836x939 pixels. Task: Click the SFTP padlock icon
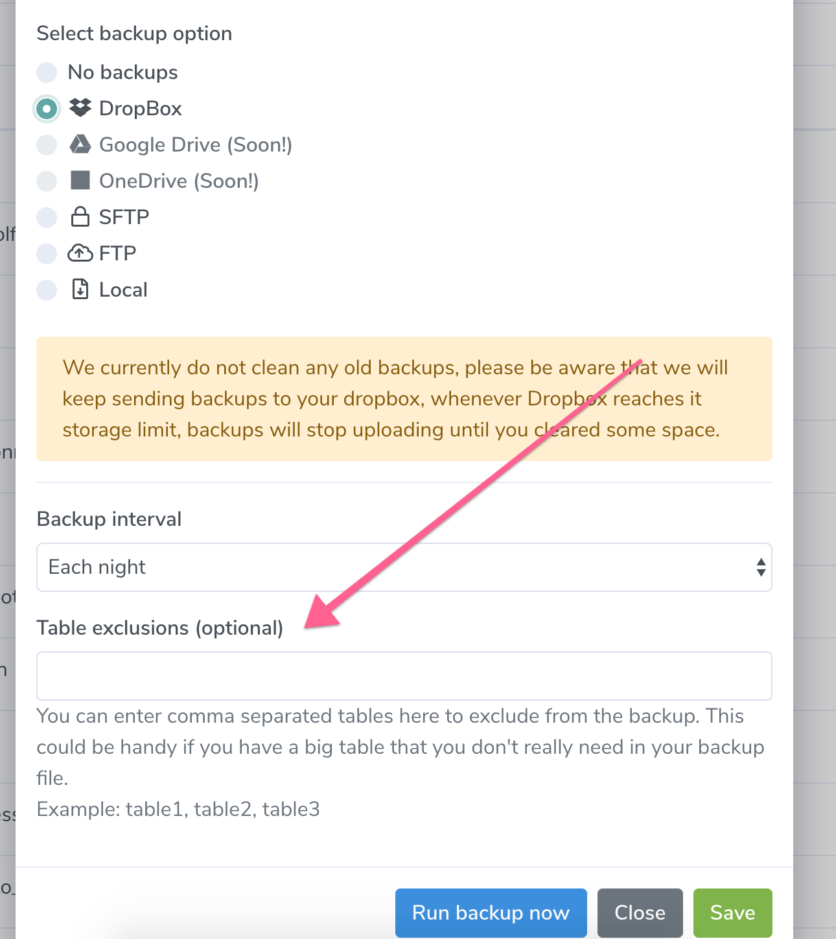coord(80,216)
